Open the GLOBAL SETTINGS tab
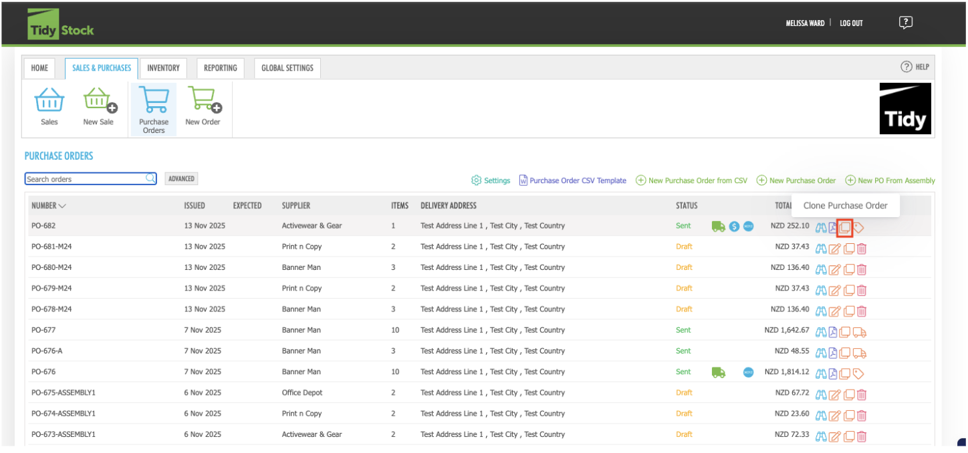 tap(287, 68)
